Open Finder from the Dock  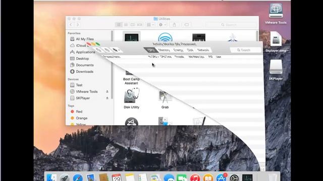click(x=51, y=177)
